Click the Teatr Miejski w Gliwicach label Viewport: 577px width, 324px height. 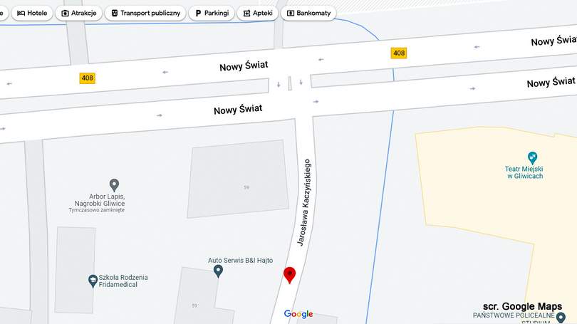click(524, 172)
